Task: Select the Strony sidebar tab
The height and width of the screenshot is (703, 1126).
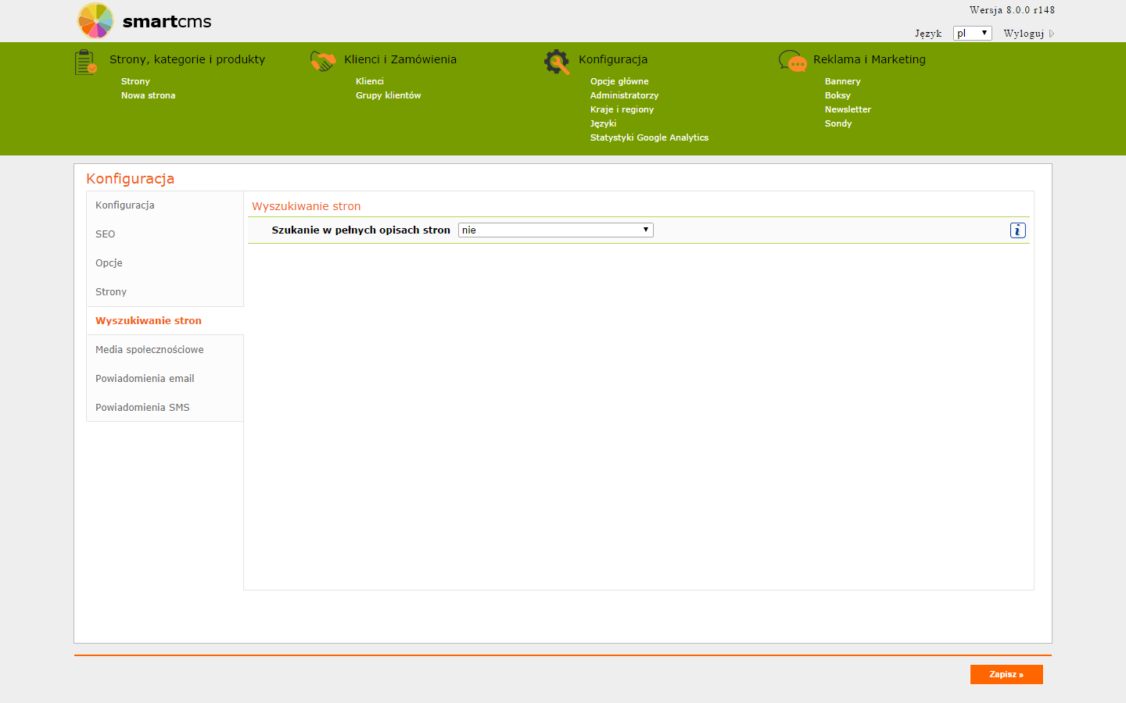Action: tap(165, 292)
